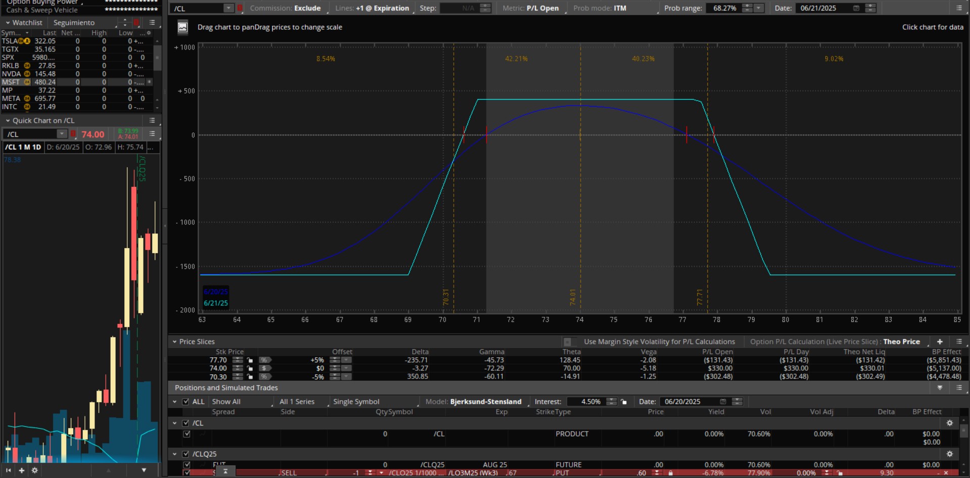
Task: Open calendar picker in top Date field
Action: pyautogui.click(x=856, y=8)
